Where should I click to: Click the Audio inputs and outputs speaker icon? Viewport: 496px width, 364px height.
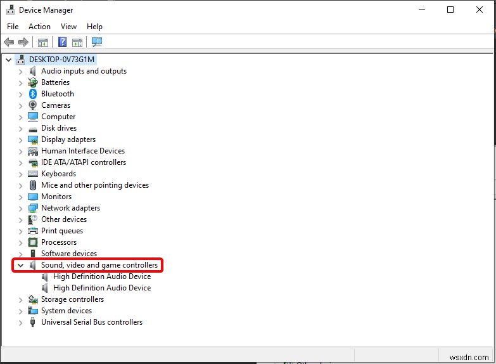[x=32, y=71]
